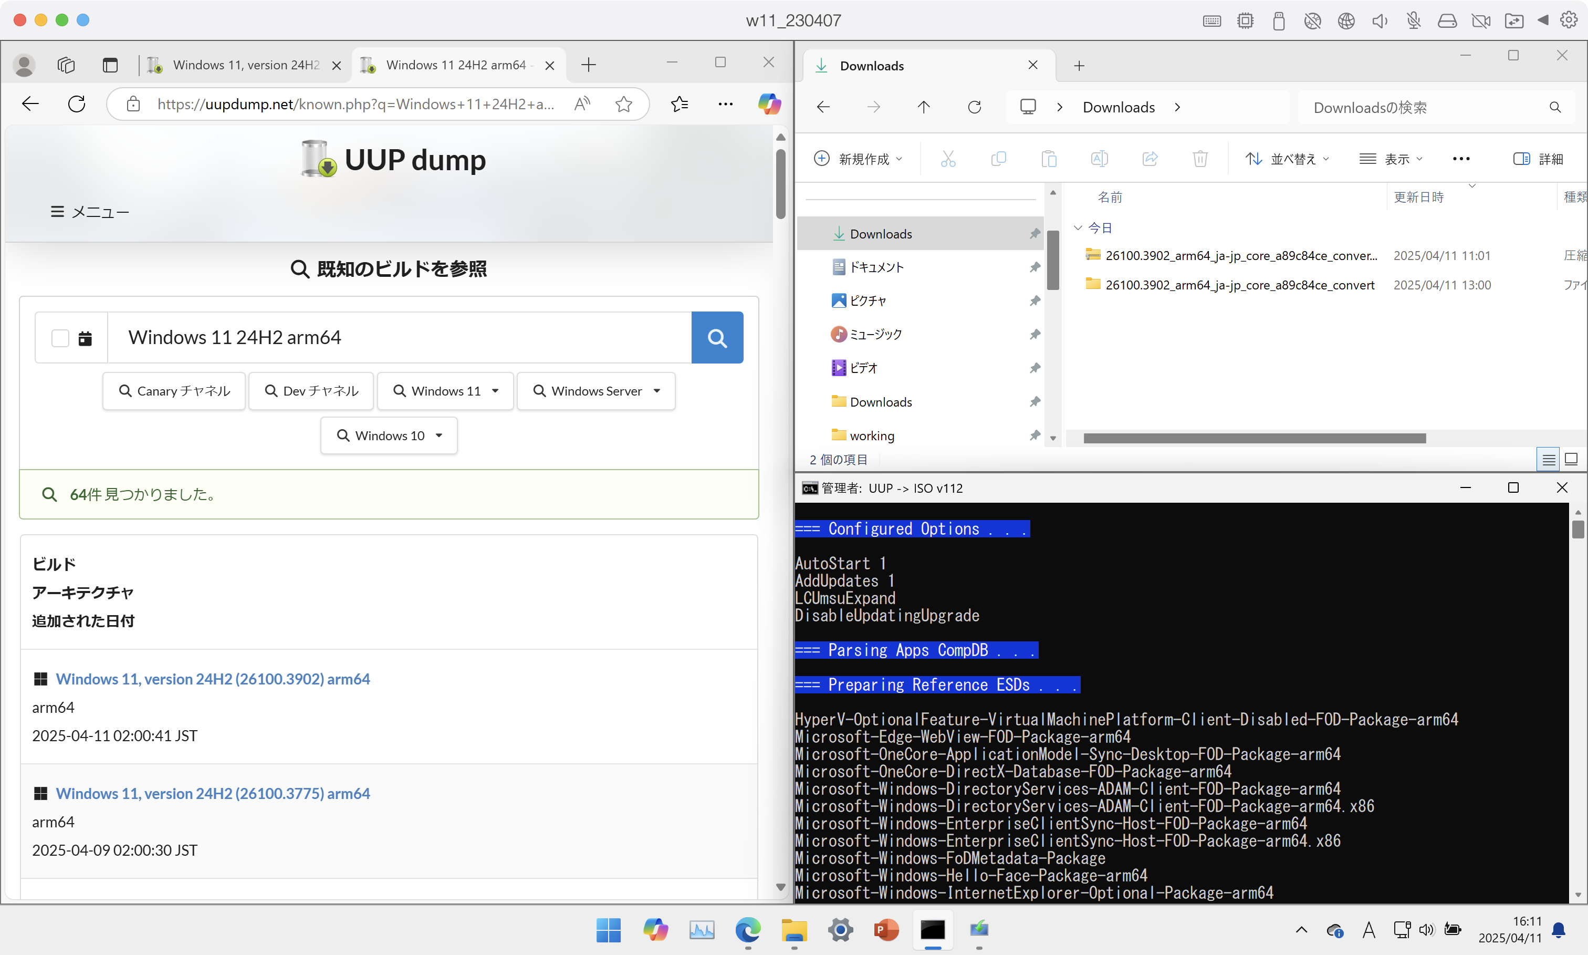Click the UUP dump search button
Viewport: 1588px width, 955px height.
click(717, 337)
